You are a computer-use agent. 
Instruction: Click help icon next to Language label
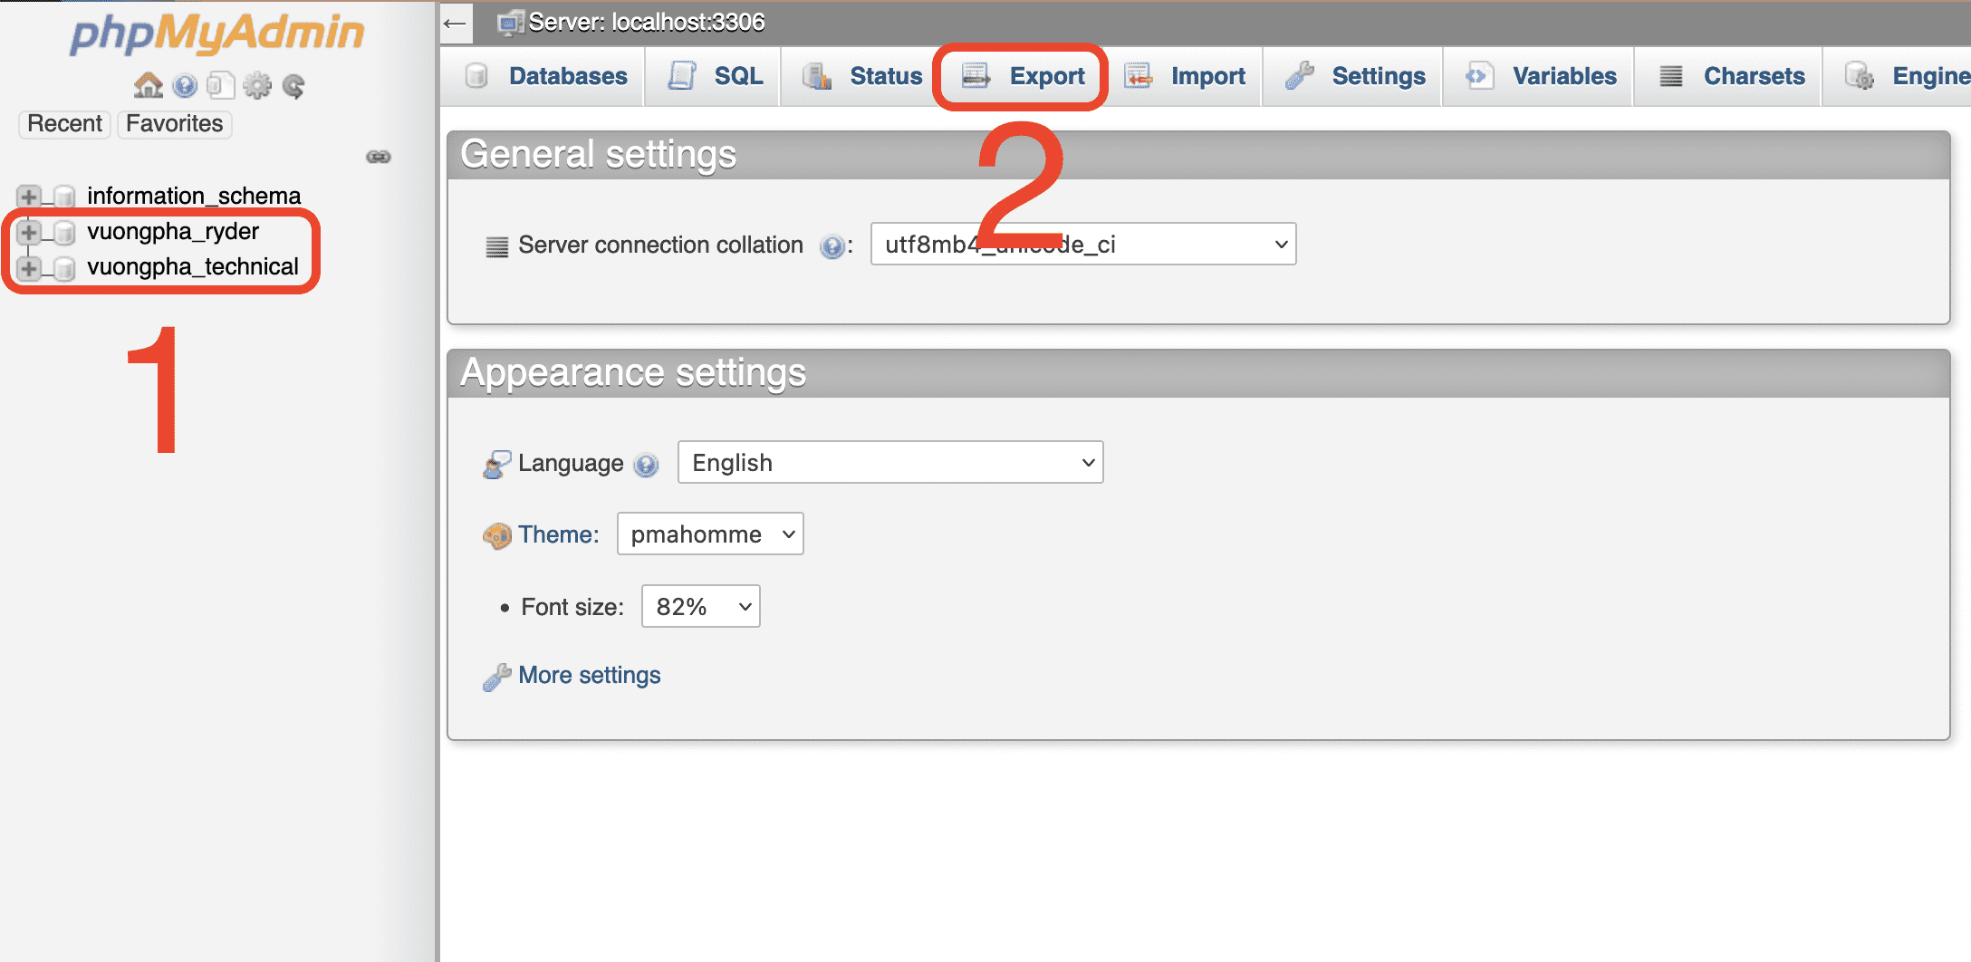(x=646, y=464)
